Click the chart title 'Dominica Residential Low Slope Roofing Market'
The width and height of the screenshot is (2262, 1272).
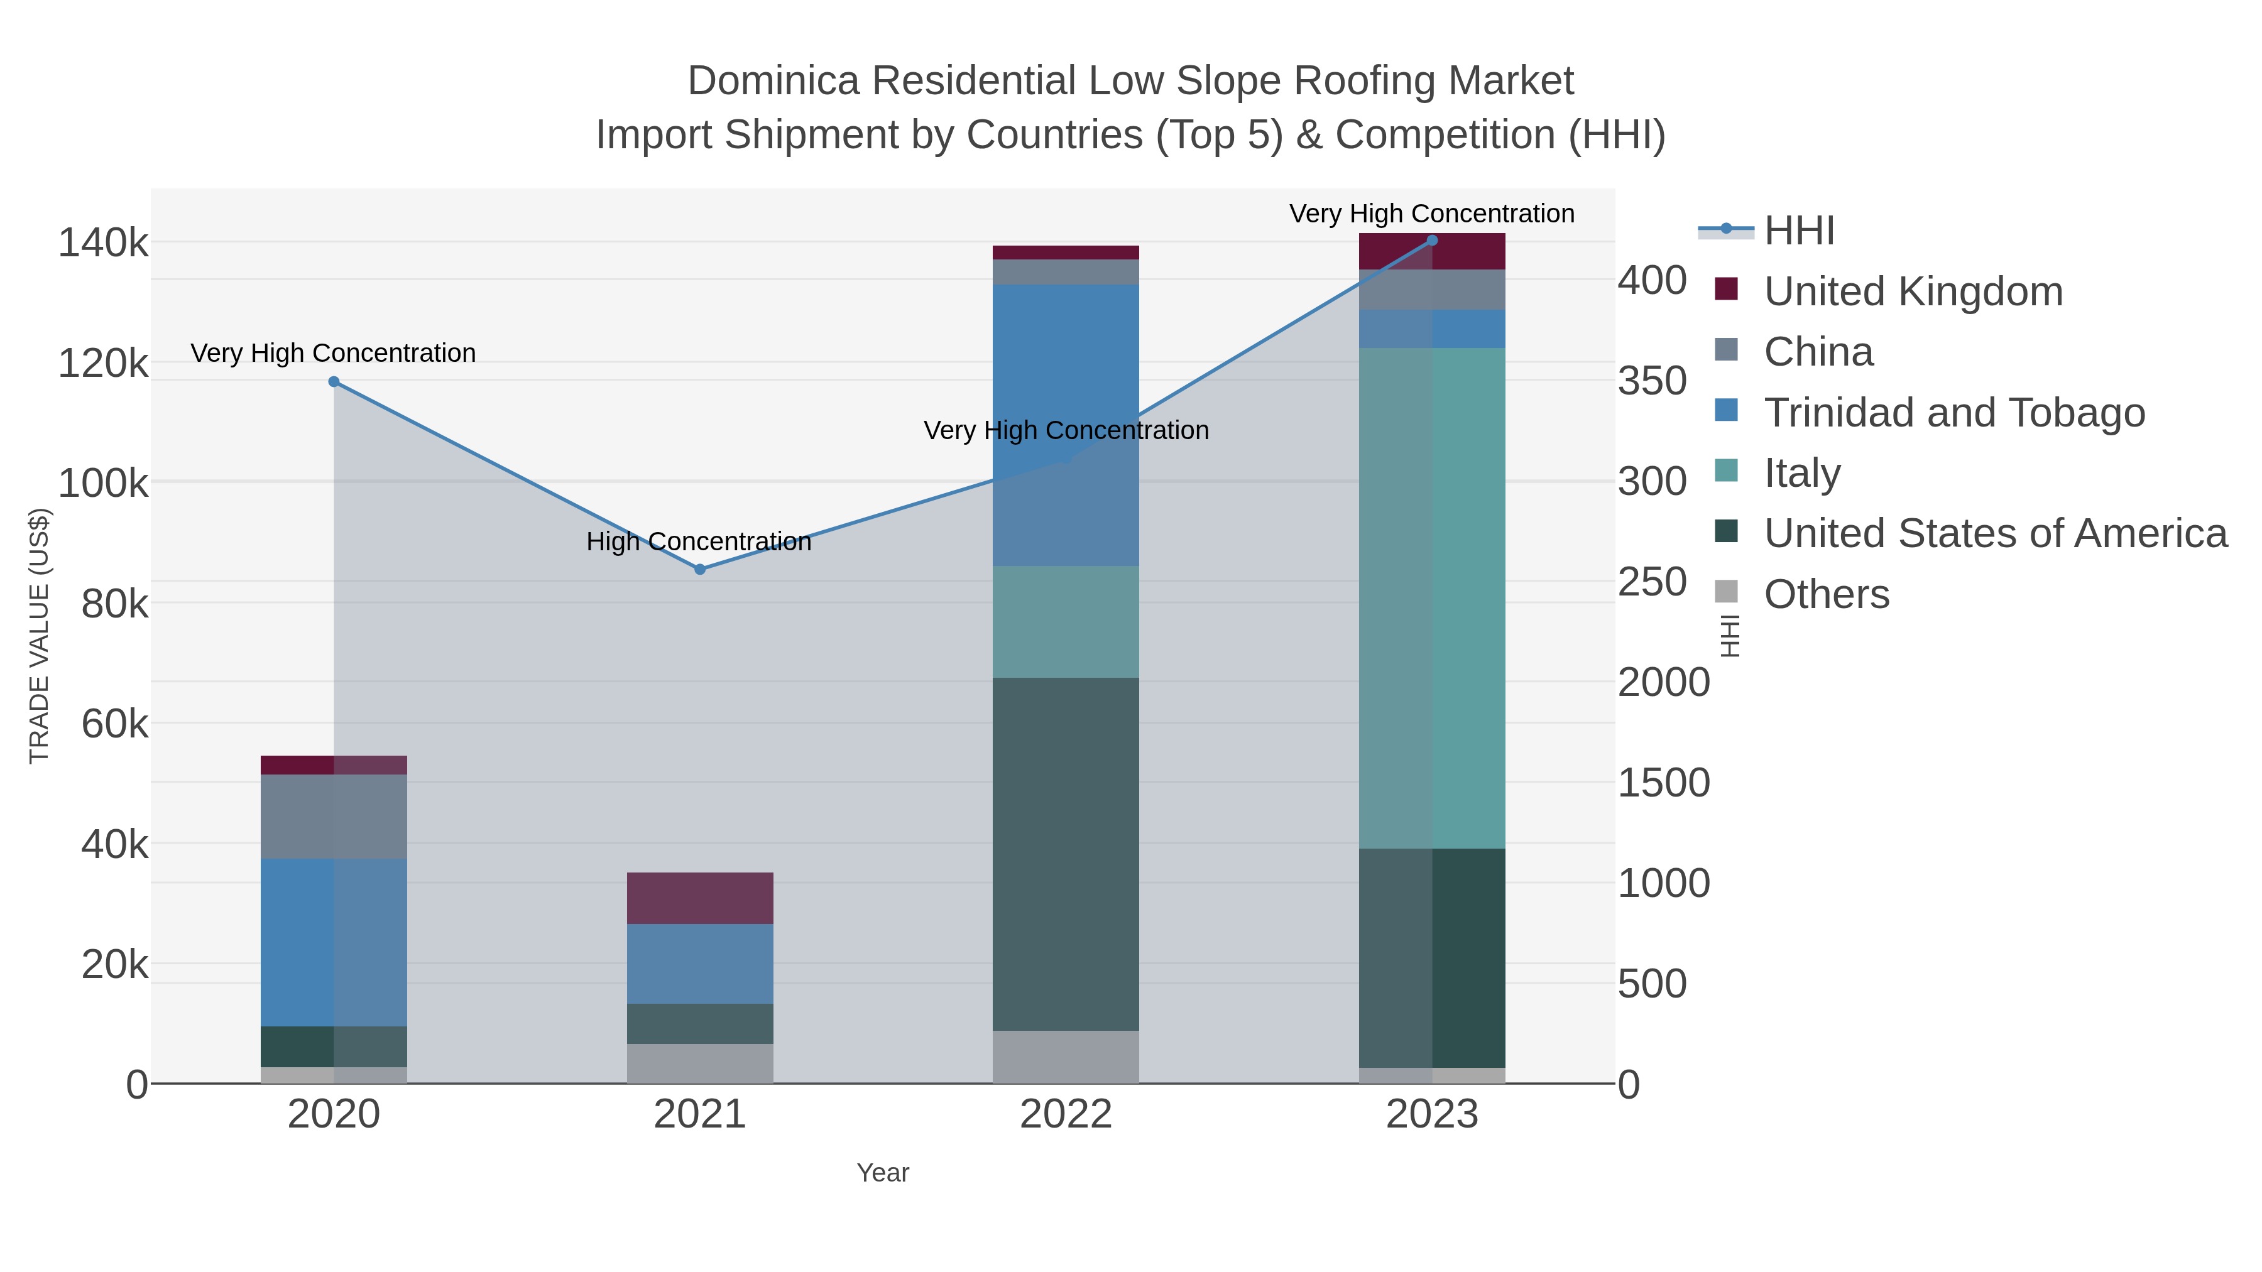point(1131,81)
